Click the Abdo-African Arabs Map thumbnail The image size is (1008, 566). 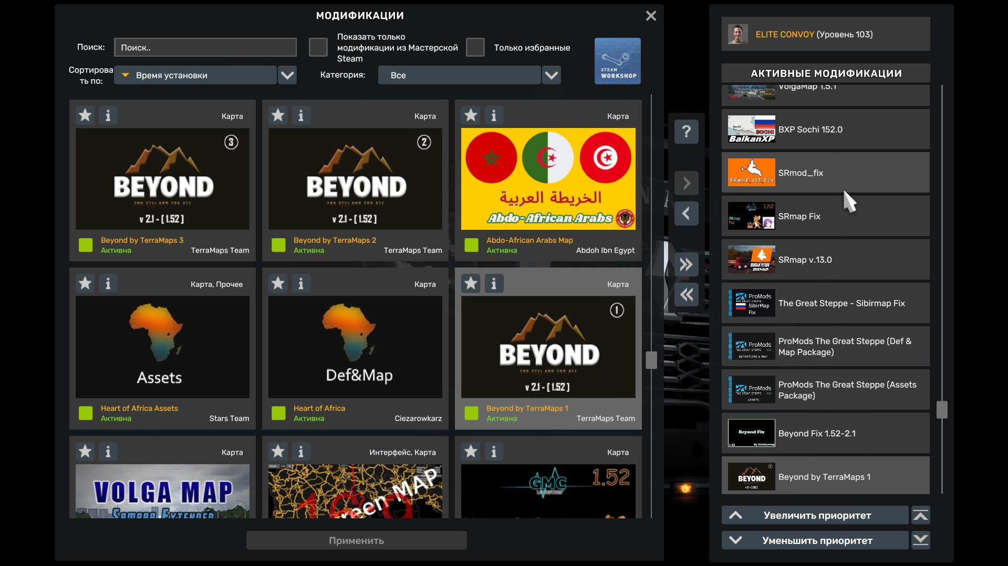pos(548,179)
